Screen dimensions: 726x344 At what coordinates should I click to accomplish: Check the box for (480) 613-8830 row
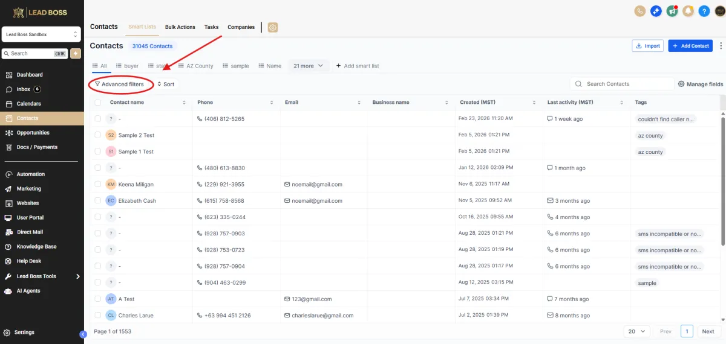click(x=98, y=168)
